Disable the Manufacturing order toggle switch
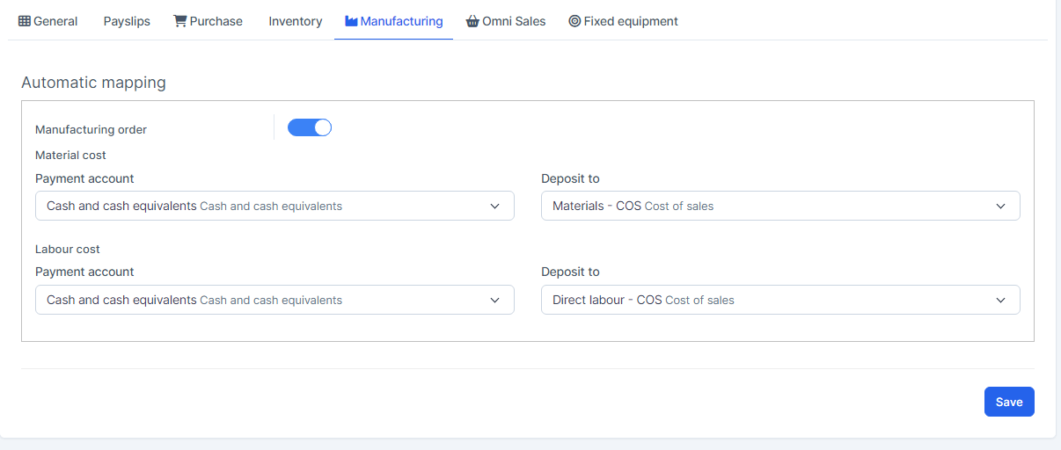The height and width of the screenshot is (450, 1061). click(310, 128)
